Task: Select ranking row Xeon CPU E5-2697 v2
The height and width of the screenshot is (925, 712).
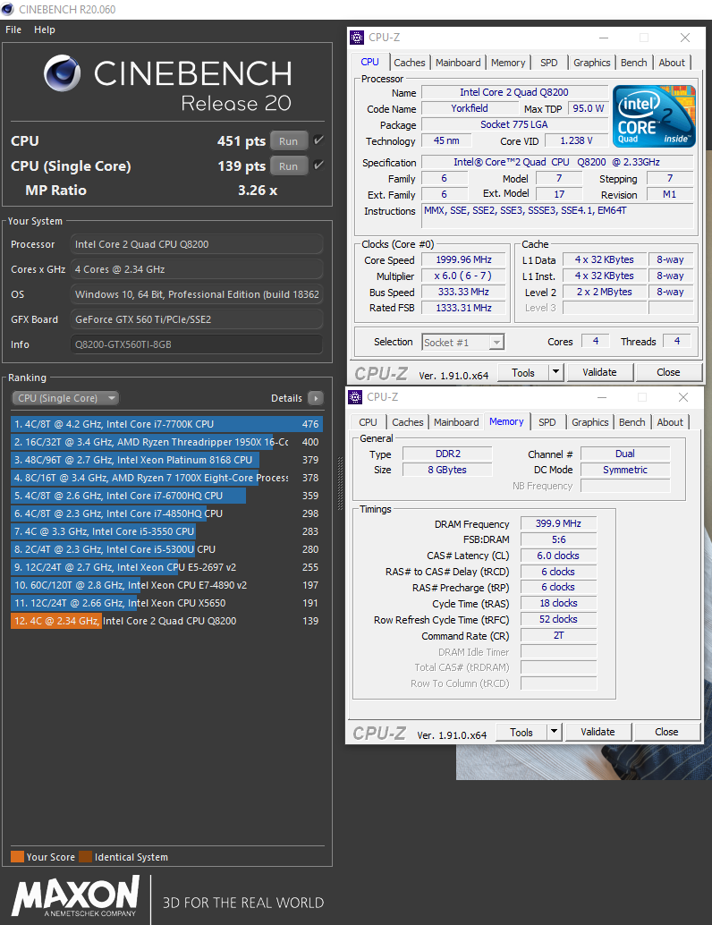Action: 166,567
